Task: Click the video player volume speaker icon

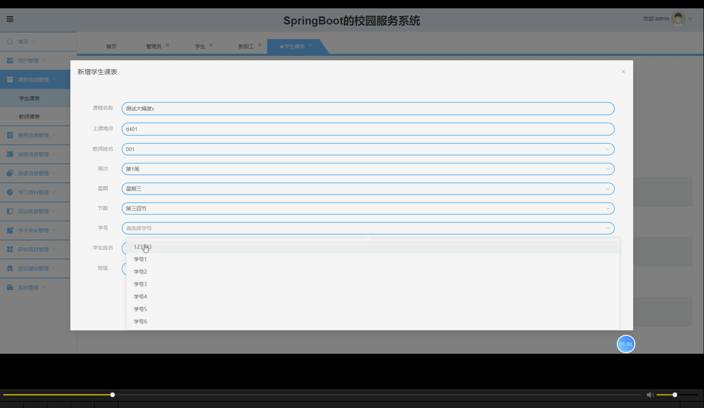Action: tap(650, 395)
